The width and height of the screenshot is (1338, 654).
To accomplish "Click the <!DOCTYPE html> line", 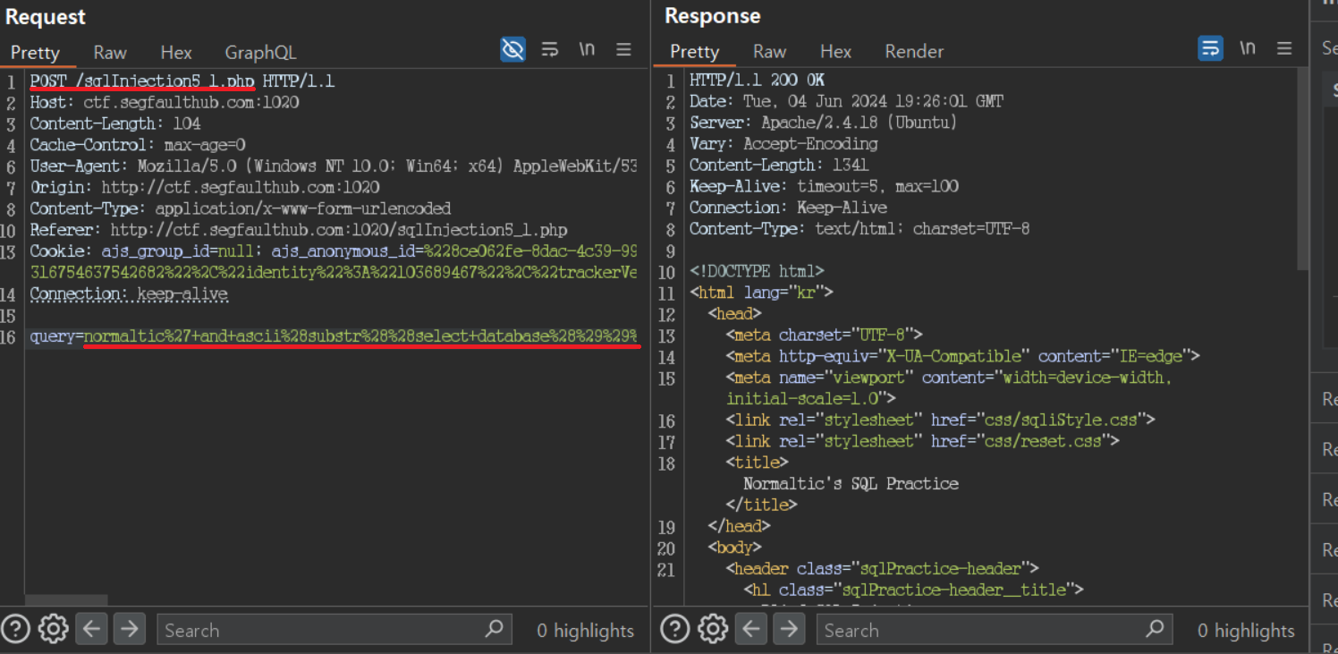I will [x=757, y=271].
